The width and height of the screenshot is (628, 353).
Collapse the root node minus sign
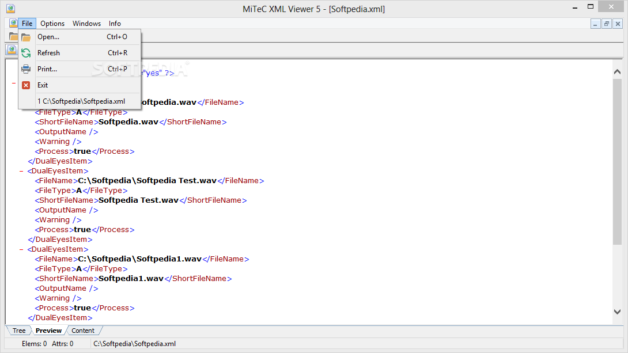[14, 83]
